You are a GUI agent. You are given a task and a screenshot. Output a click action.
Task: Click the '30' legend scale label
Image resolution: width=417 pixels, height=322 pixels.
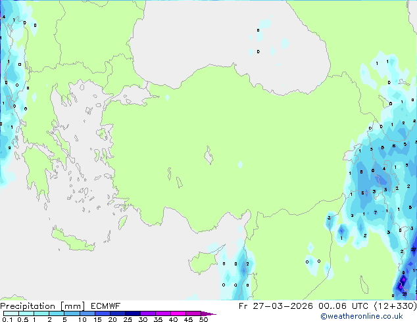(x=143, y=319)
